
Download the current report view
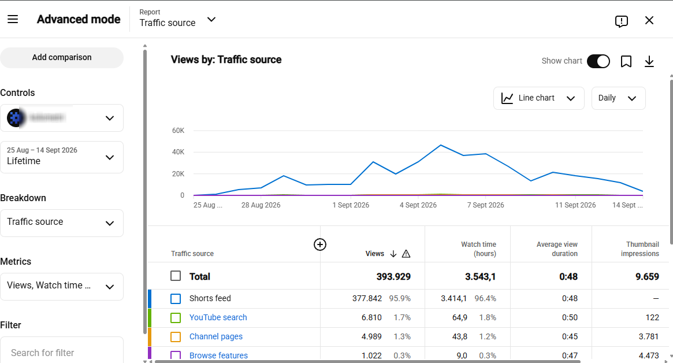tap(649, 61)
